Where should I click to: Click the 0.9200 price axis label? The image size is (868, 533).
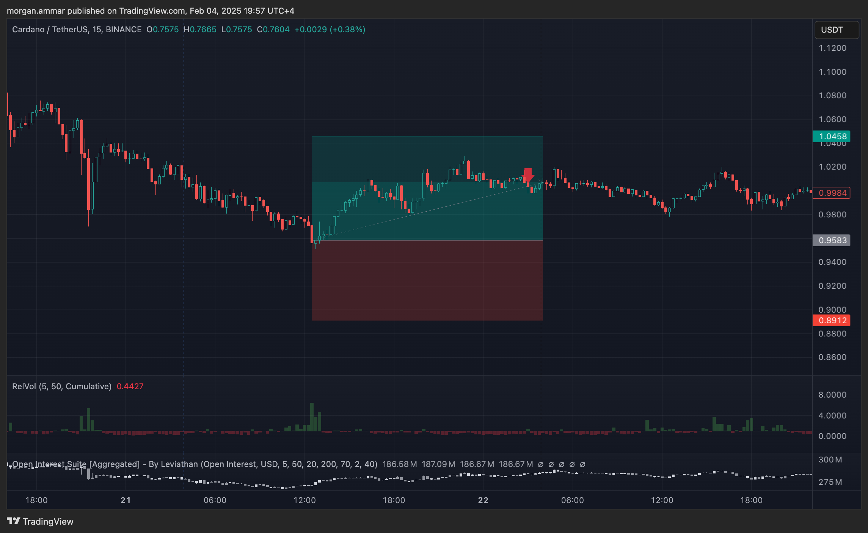832,286
